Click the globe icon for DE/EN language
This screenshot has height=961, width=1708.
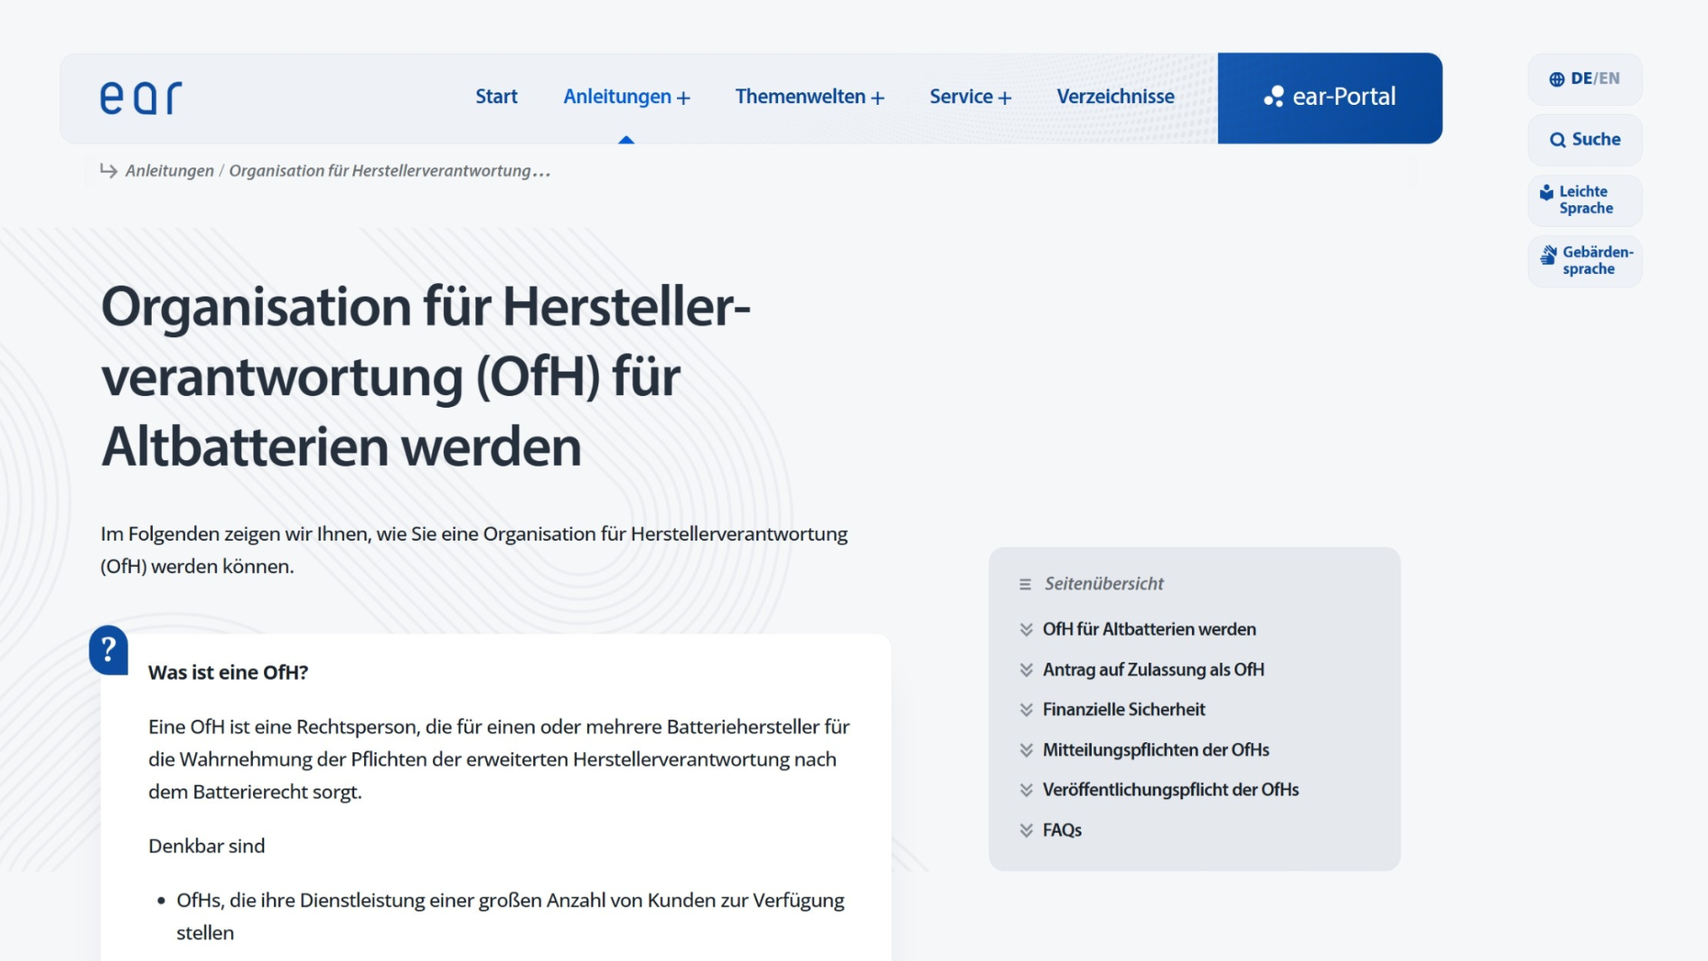coord(1556,80)
